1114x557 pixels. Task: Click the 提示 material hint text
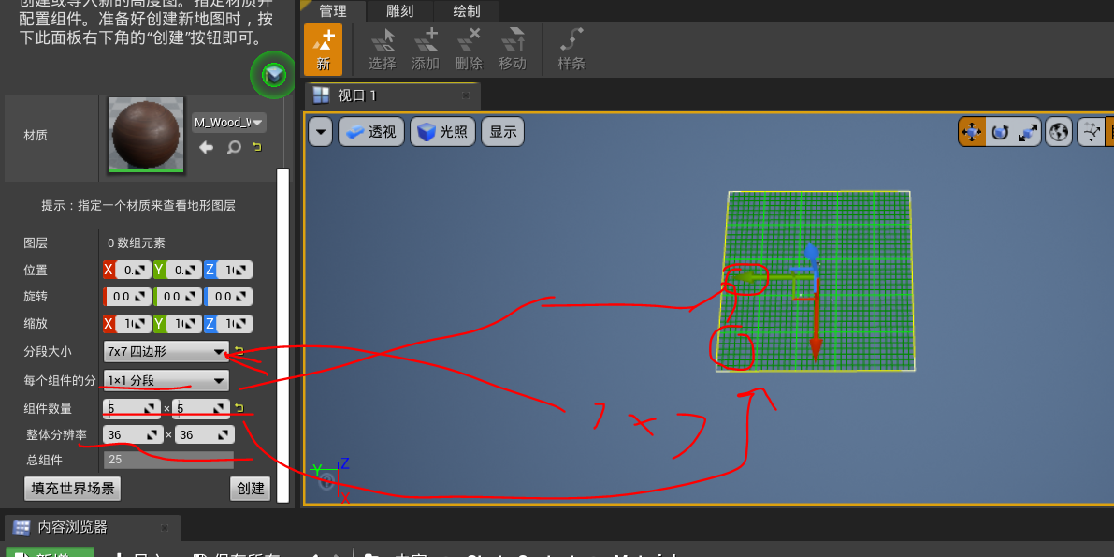click(x=138, y=206)
